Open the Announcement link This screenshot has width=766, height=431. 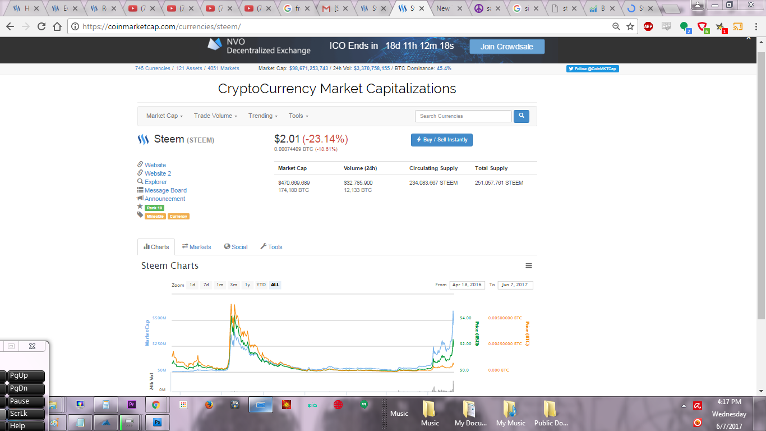click(x=165, y=199)
